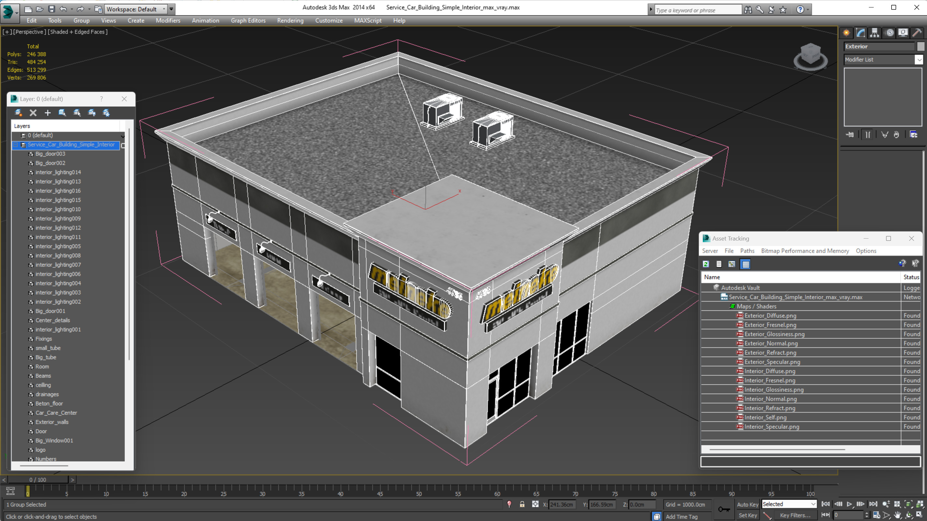Screen dimensions: 927x521
Task: Click the Exterior object color swatch
Action: pos(921,46)
